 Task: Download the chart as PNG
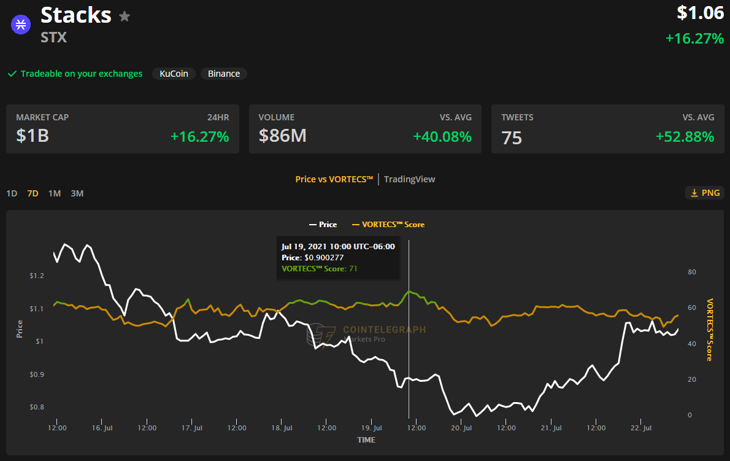pos(705,193)
